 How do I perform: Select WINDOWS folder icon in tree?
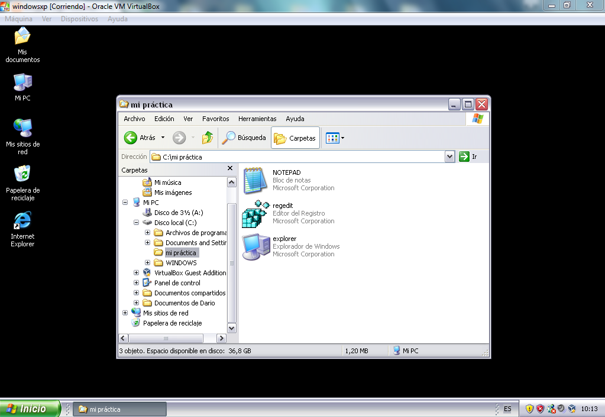[x=158, y=262]
